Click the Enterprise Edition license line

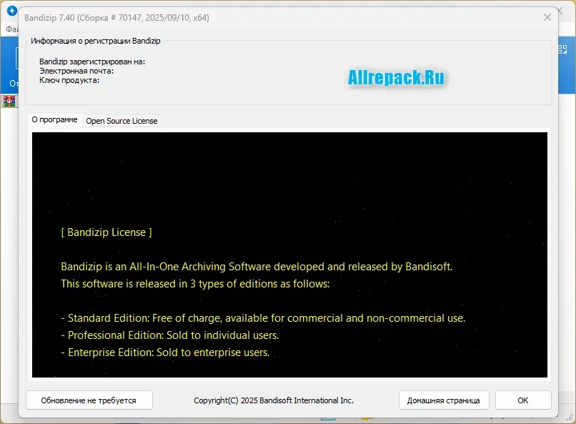point(165,352)
